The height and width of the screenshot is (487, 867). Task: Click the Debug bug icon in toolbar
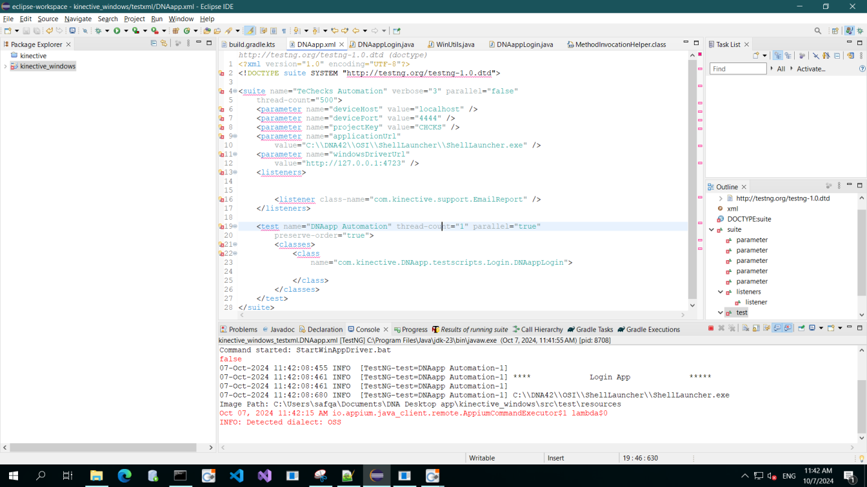[x=98, y=30]
